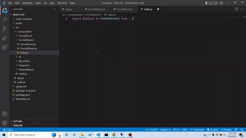This screenshot has height=138, width=246.
Task: Toggle bottom panel layout icon
Action: pos(211,3)
